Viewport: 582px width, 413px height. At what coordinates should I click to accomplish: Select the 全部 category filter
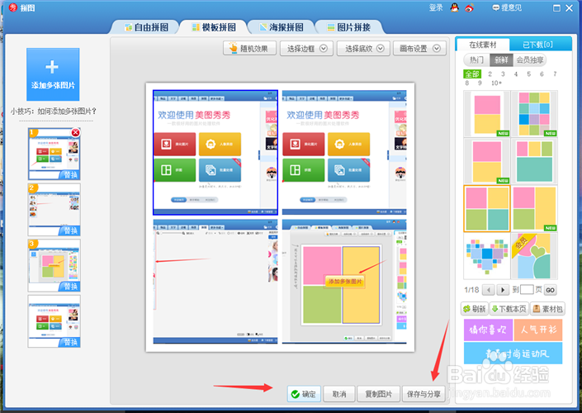tap(472, 74)
